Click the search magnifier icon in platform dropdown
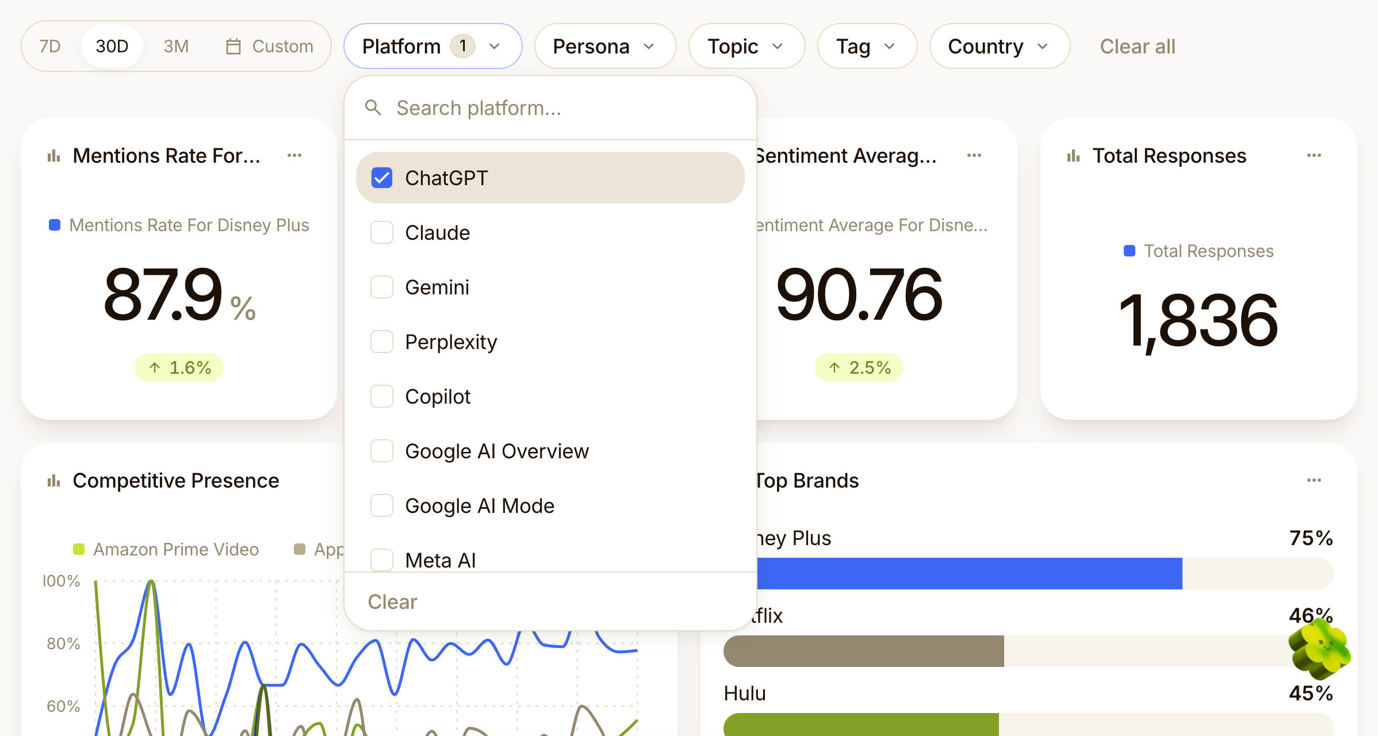 click(x=373, y=108)
